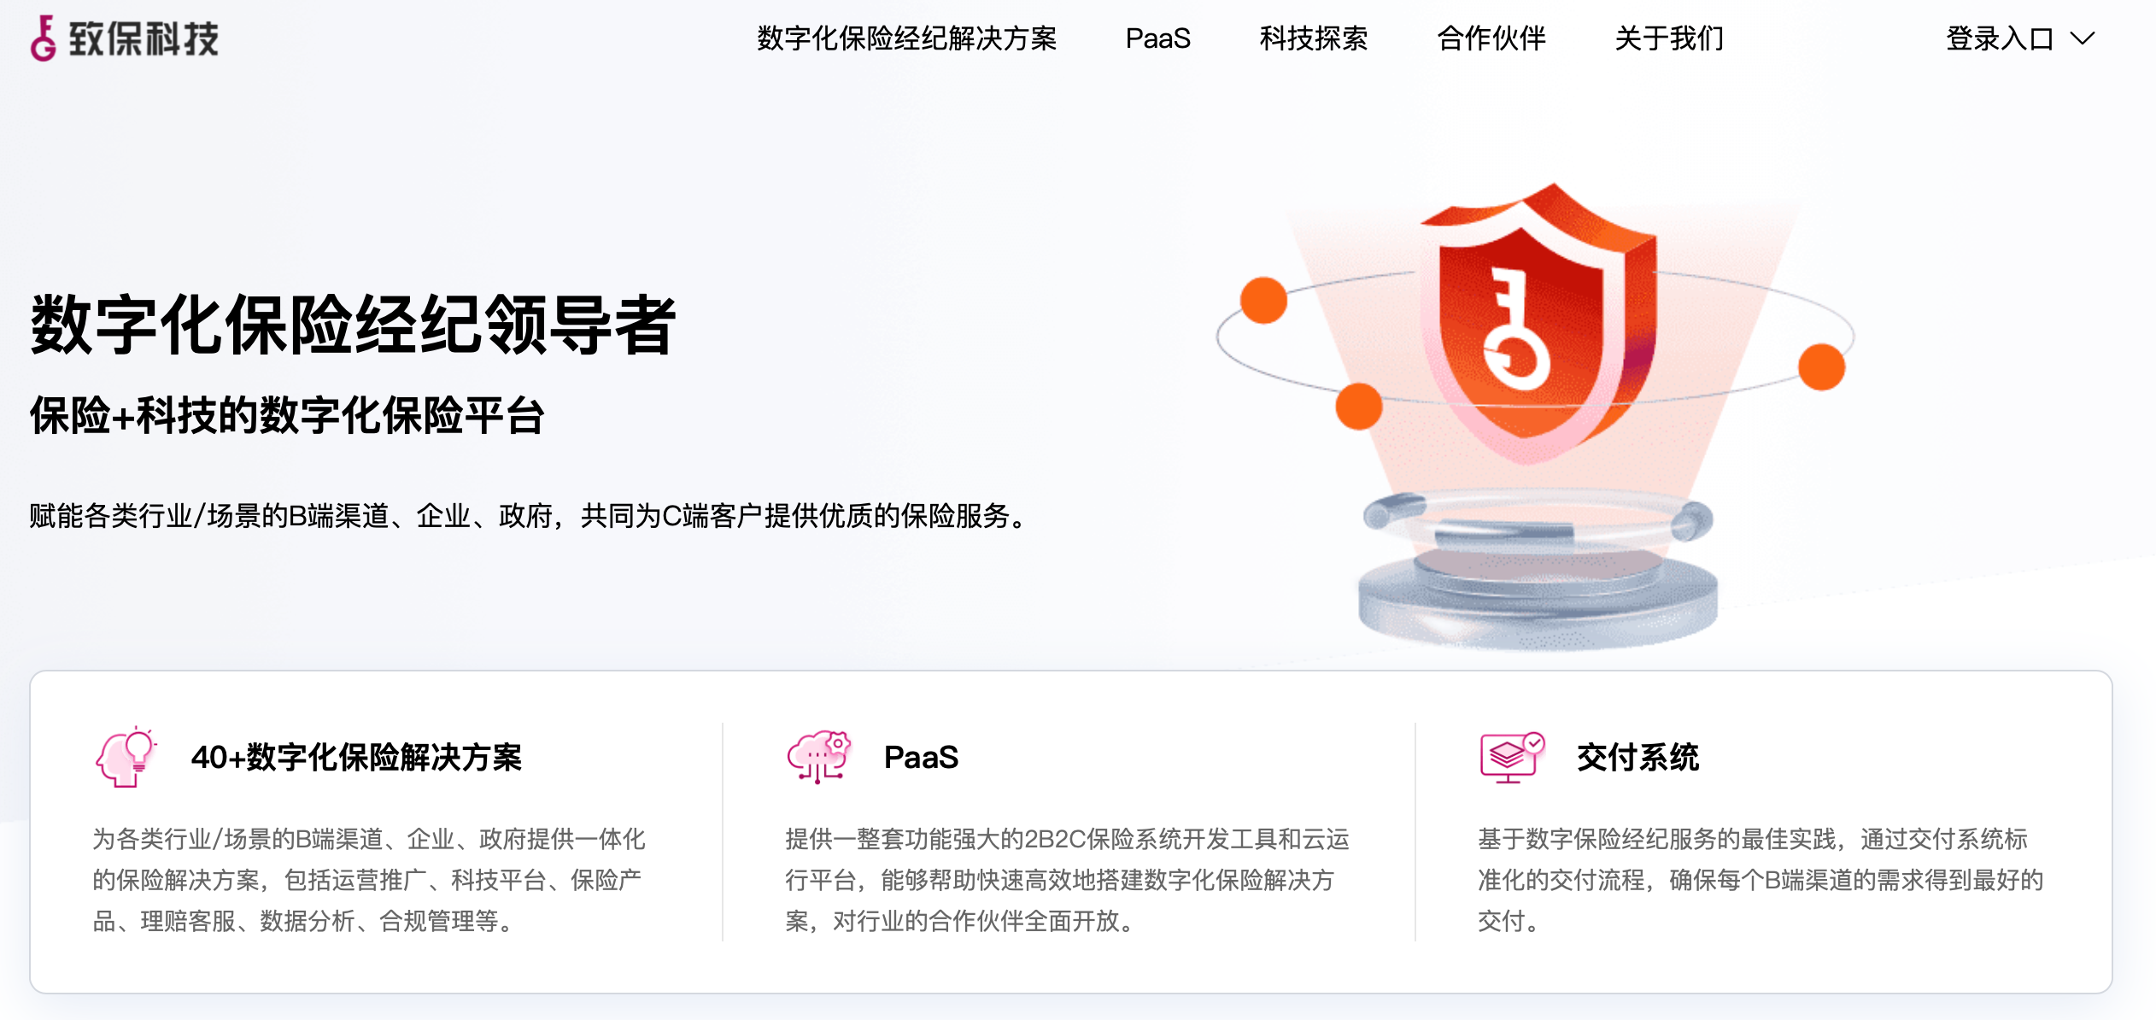This screenshot has height=1020, width=2156.
Task: Click the orange orbit ball right of the shield
Action: pos(1821,366)
